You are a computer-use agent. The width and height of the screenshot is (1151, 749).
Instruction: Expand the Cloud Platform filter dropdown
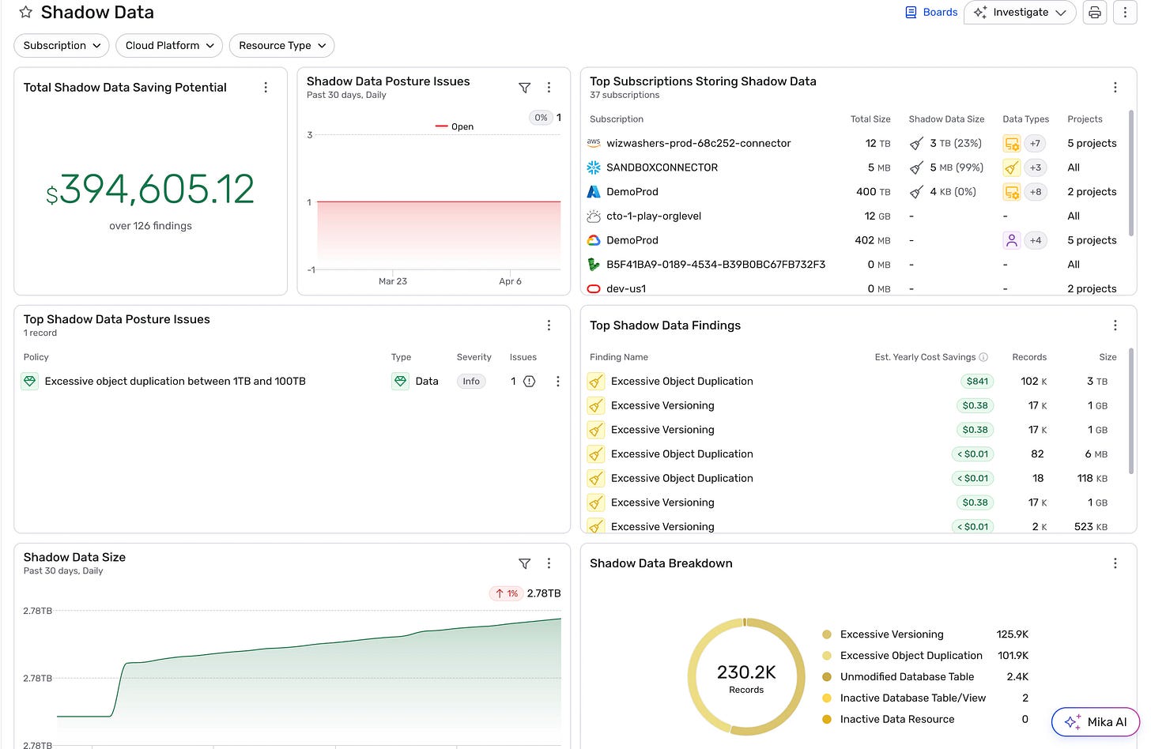169,46
